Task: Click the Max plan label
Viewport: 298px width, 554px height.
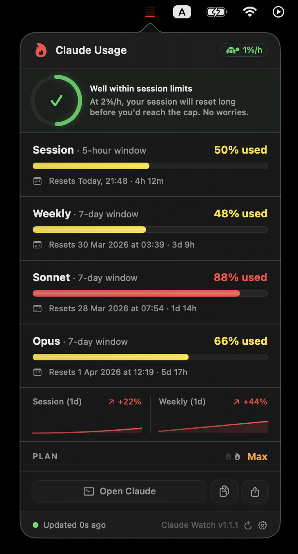Action: [257, 456]
